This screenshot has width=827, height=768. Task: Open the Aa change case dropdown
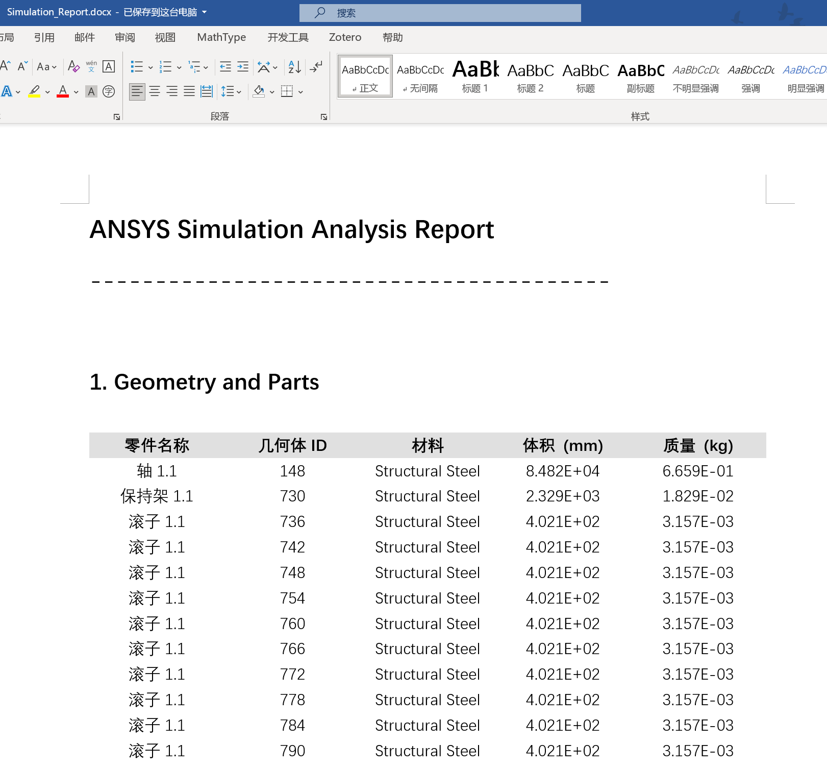point(46,66)
